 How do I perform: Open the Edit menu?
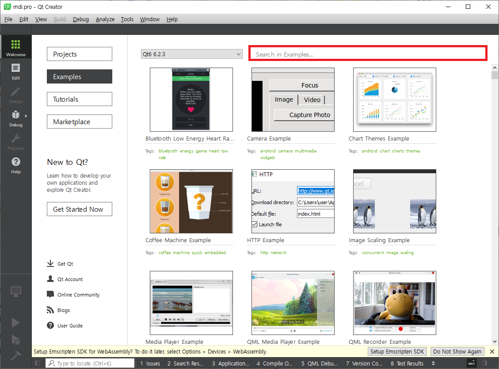click(x=24, y=19)
